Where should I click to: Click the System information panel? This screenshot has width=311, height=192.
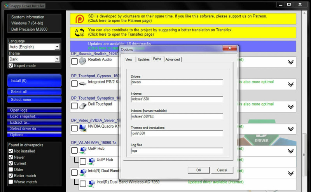pos(34,23)
